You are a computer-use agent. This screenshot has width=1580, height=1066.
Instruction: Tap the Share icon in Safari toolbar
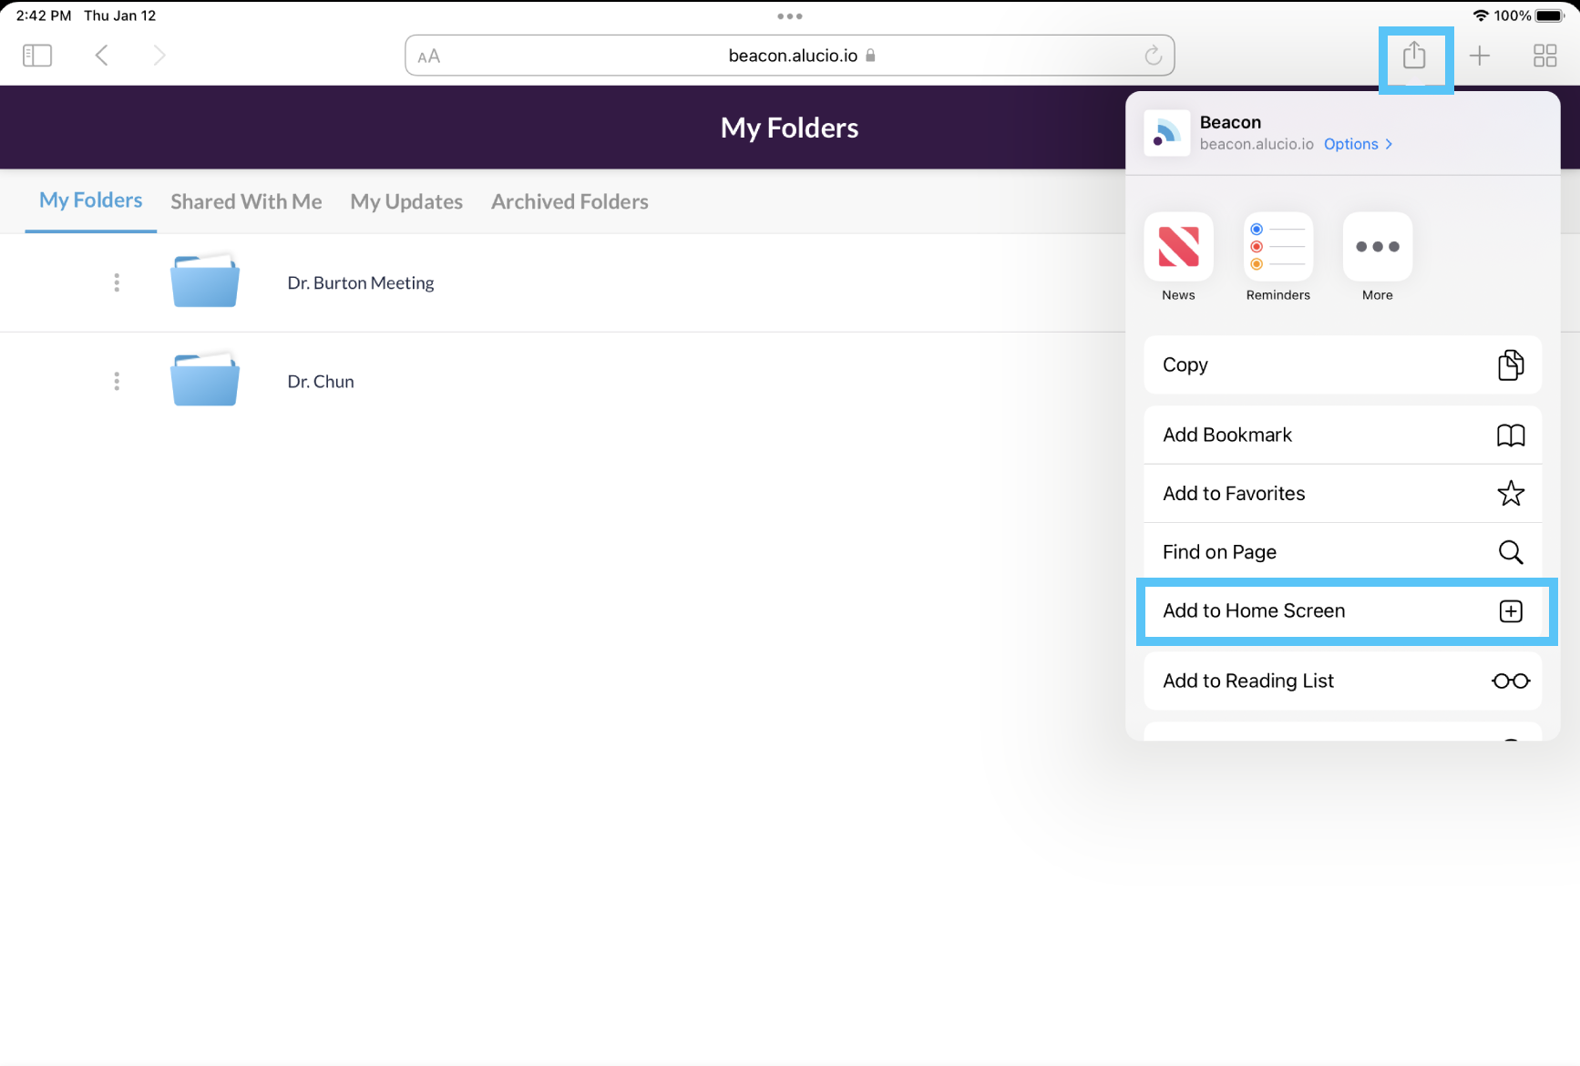1414,56
